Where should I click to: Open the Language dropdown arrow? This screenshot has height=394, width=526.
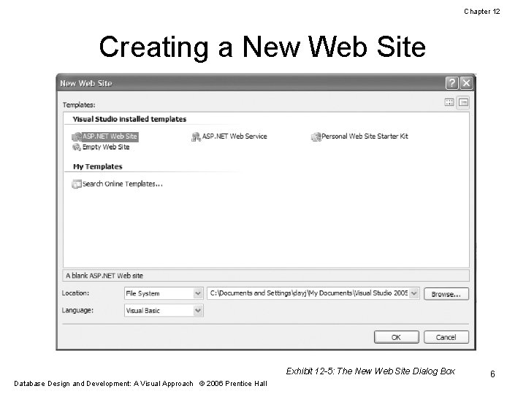pyautogui.click(x=198, y=311)
